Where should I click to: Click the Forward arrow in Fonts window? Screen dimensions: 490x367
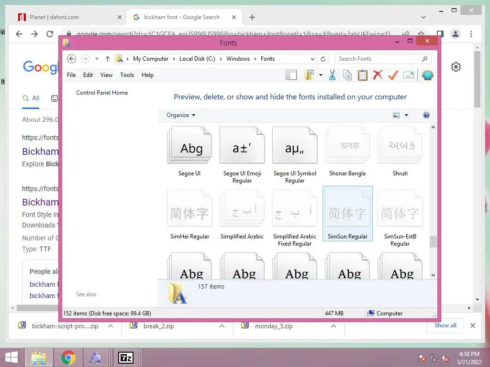click(85, 59)
